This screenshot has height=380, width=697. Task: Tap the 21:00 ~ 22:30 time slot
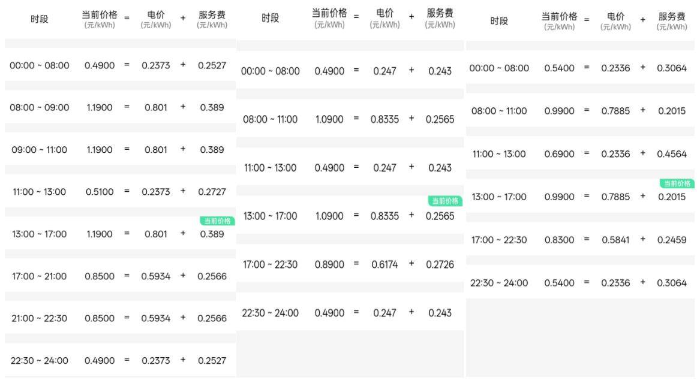(x=40, y=318)
